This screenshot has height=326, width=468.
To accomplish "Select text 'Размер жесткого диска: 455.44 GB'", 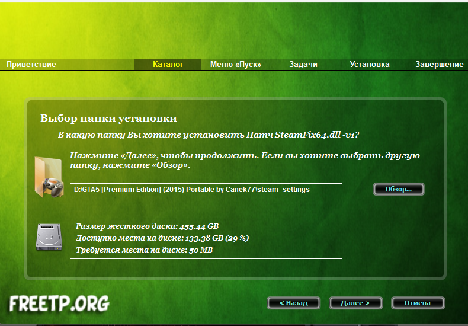I will tap(147, 226).
